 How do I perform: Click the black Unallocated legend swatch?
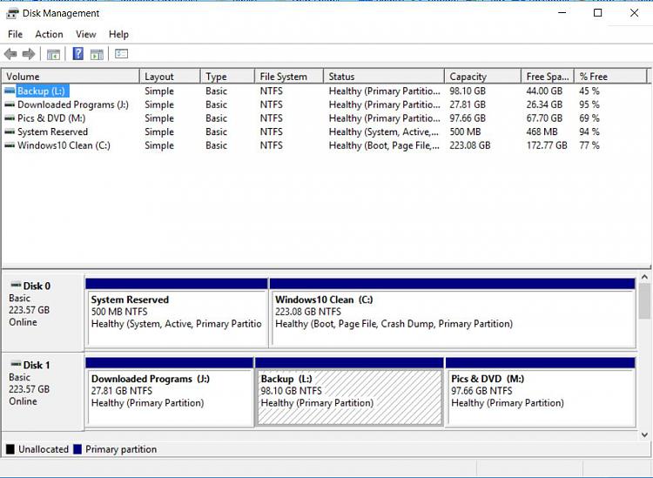[10, 449]
